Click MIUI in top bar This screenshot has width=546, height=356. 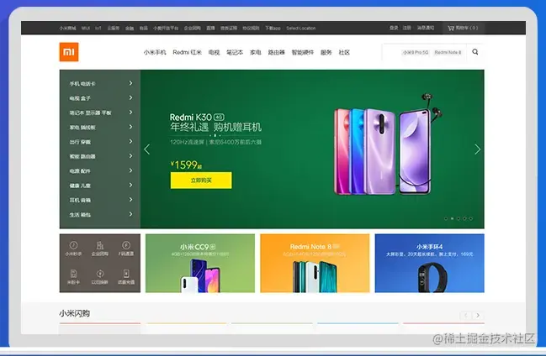pos(86,29)
